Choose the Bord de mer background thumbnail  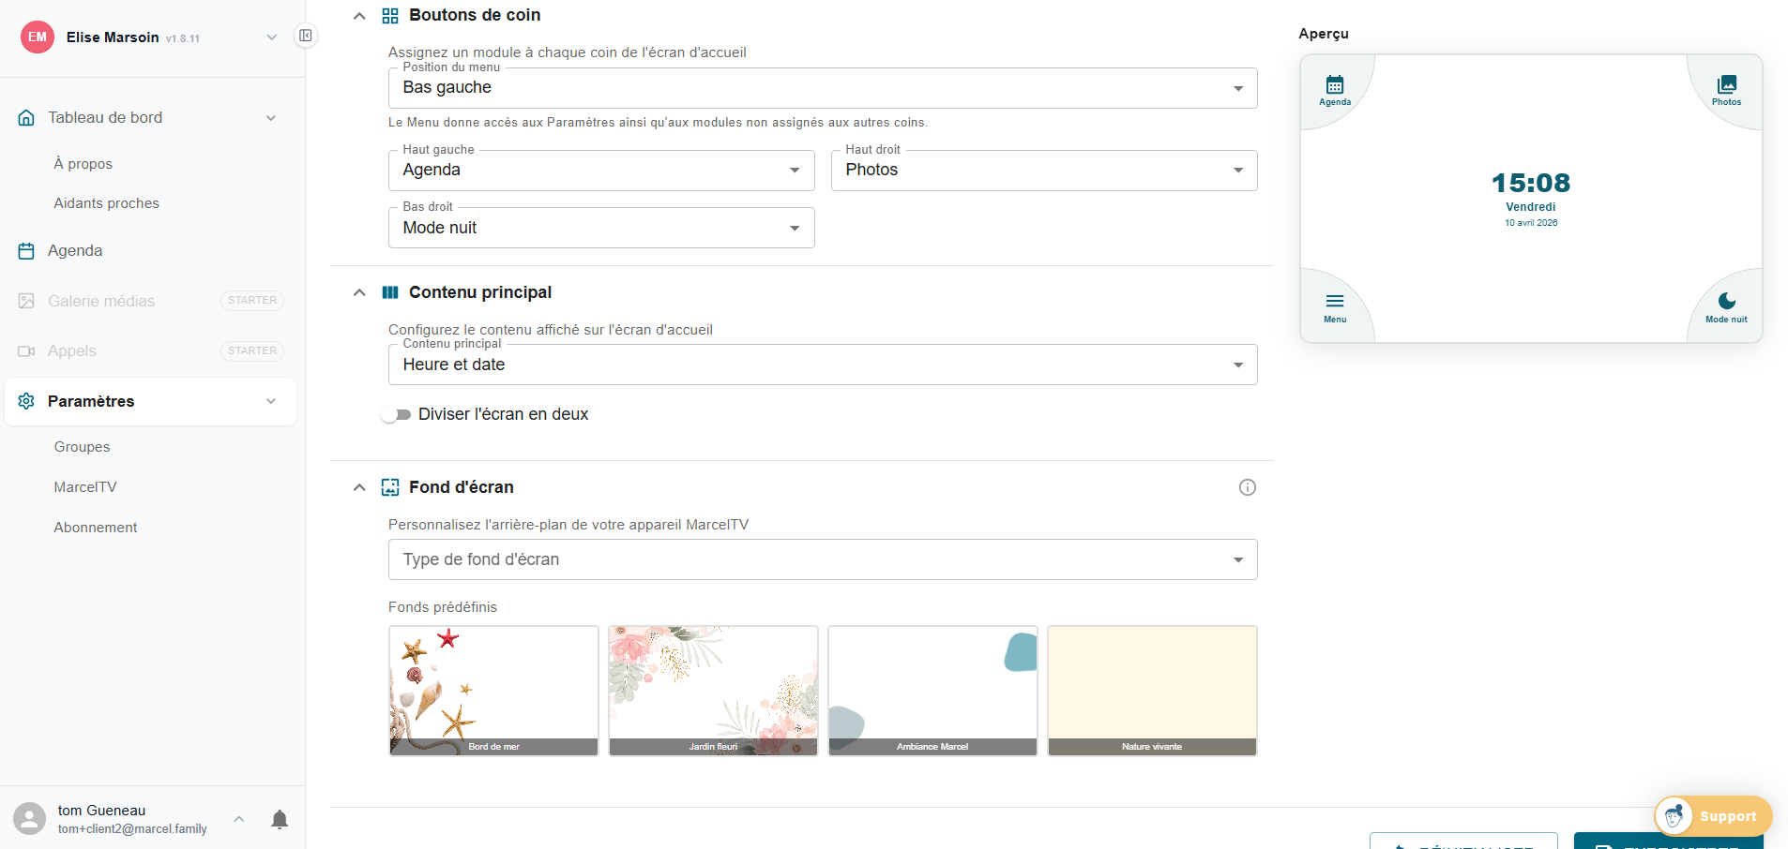(x=493, y=690)
